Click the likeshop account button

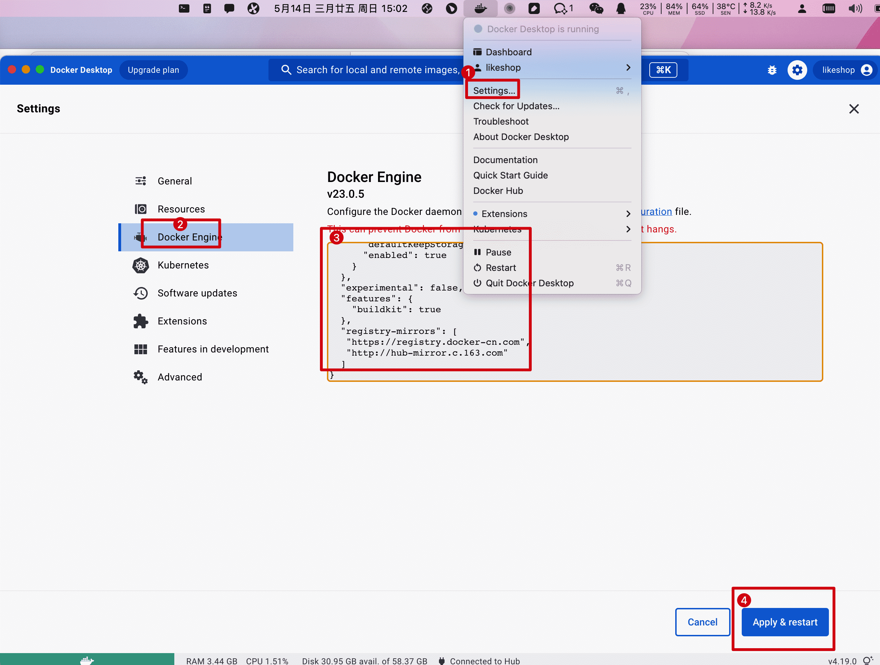[845, 70]
